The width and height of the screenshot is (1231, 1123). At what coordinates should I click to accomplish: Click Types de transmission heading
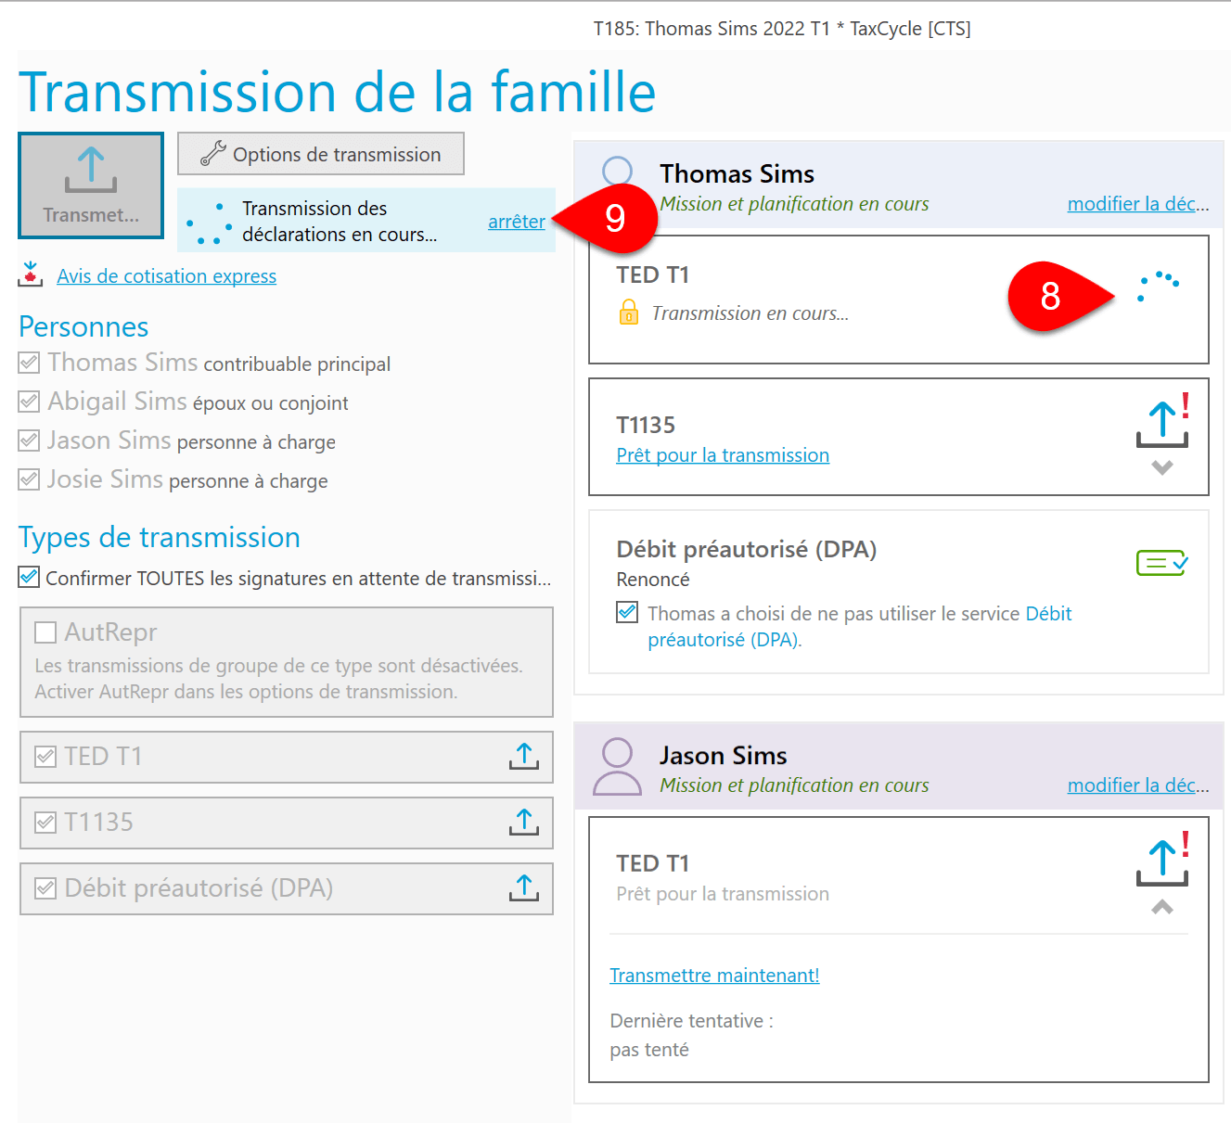[x=160, y=537]
